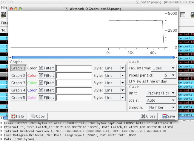Focus the Graph 4 filter input field
This screenshot has width=194, height=148.
(74, 90)
